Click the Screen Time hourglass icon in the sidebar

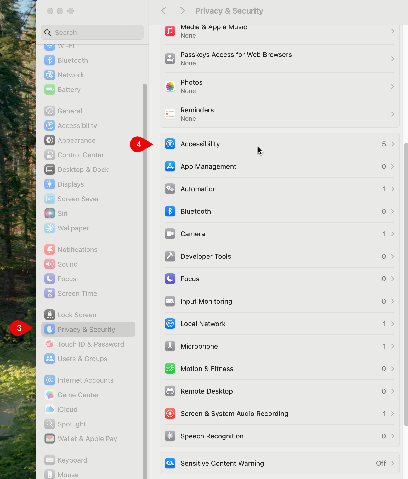(x=50, y=293)
